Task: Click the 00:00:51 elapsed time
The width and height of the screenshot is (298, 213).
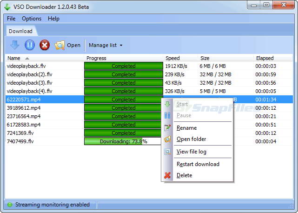Action: click(x=265, y=125)
